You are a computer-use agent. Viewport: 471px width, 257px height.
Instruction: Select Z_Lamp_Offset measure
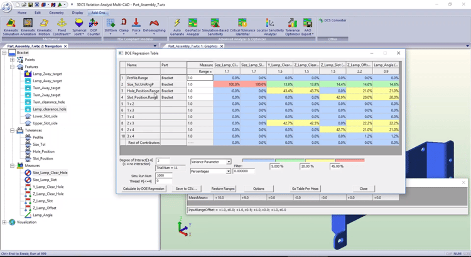pyautogui.click(x=45, y=208)
